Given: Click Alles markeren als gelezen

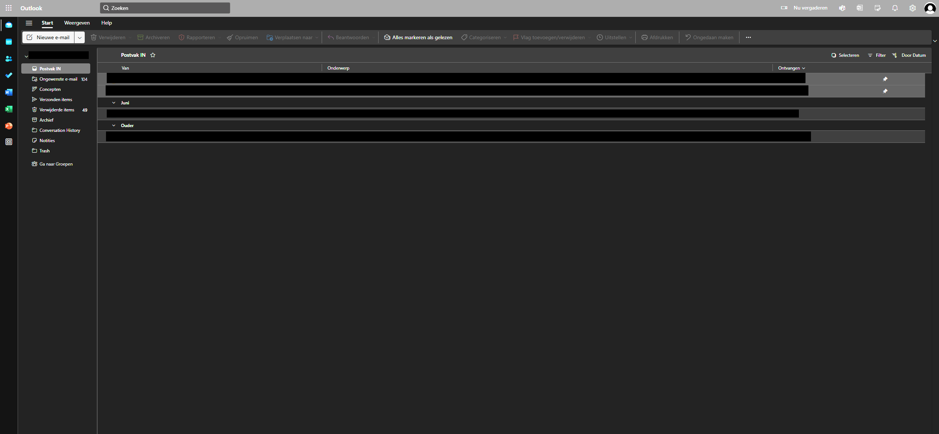Looking at the screenshot, I should click(x=418, y=37).
